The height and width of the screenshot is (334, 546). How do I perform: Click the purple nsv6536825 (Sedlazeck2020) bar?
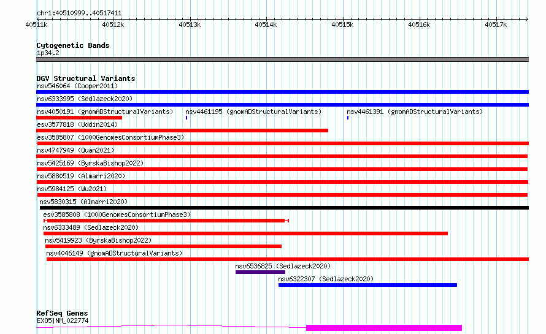coord(261,272)
